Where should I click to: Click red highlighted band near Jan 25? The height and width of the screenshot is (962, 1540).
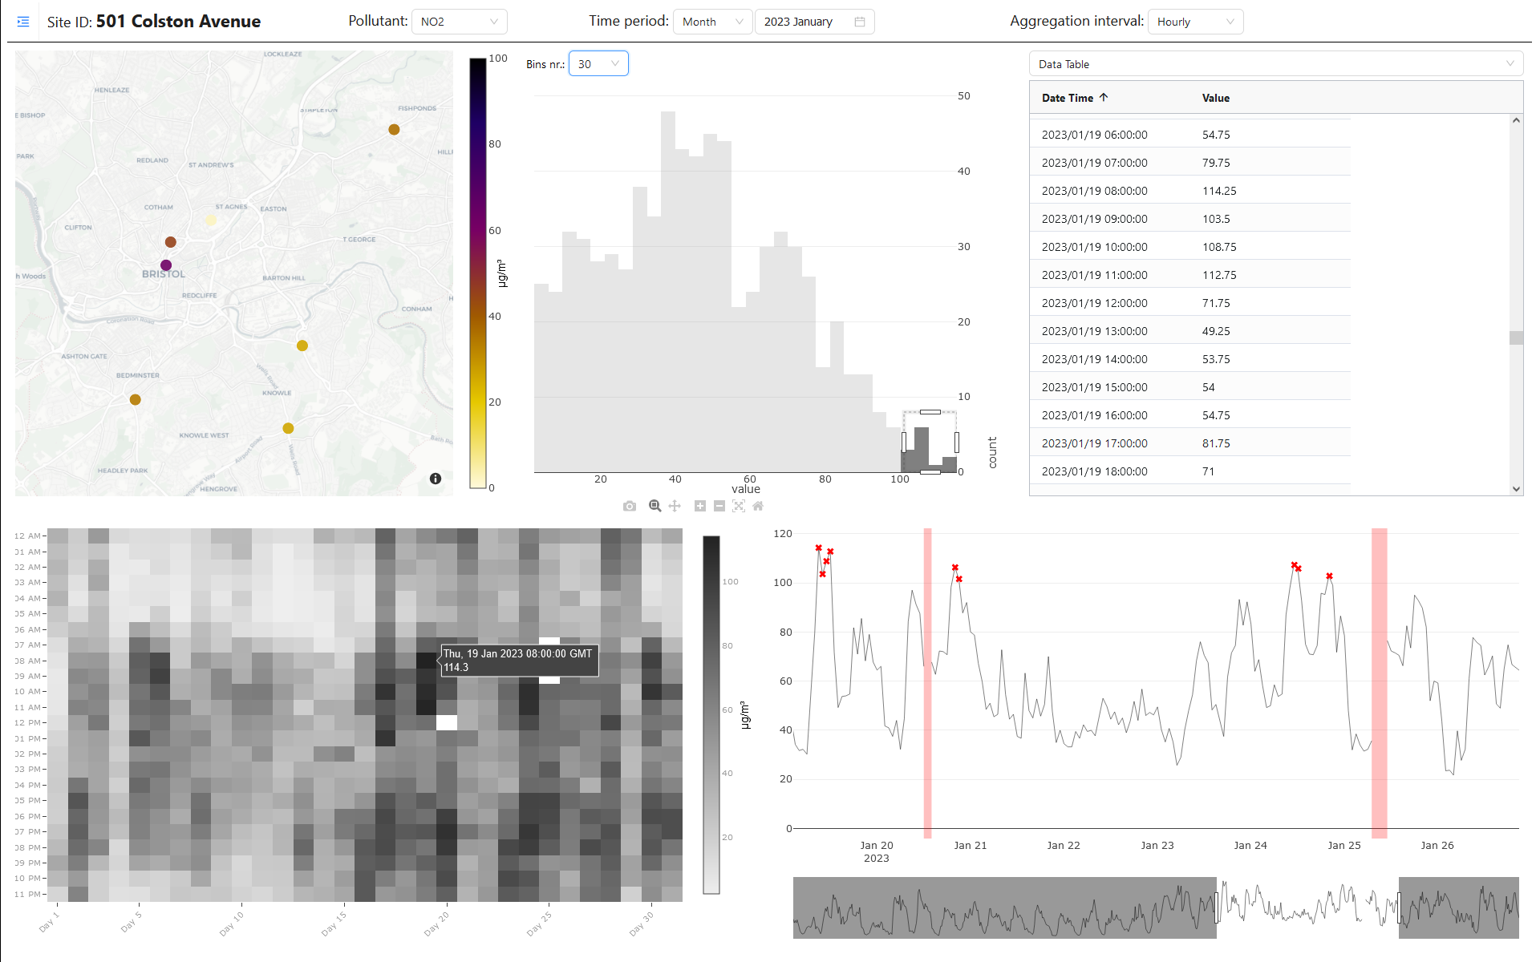point(1379,683)
